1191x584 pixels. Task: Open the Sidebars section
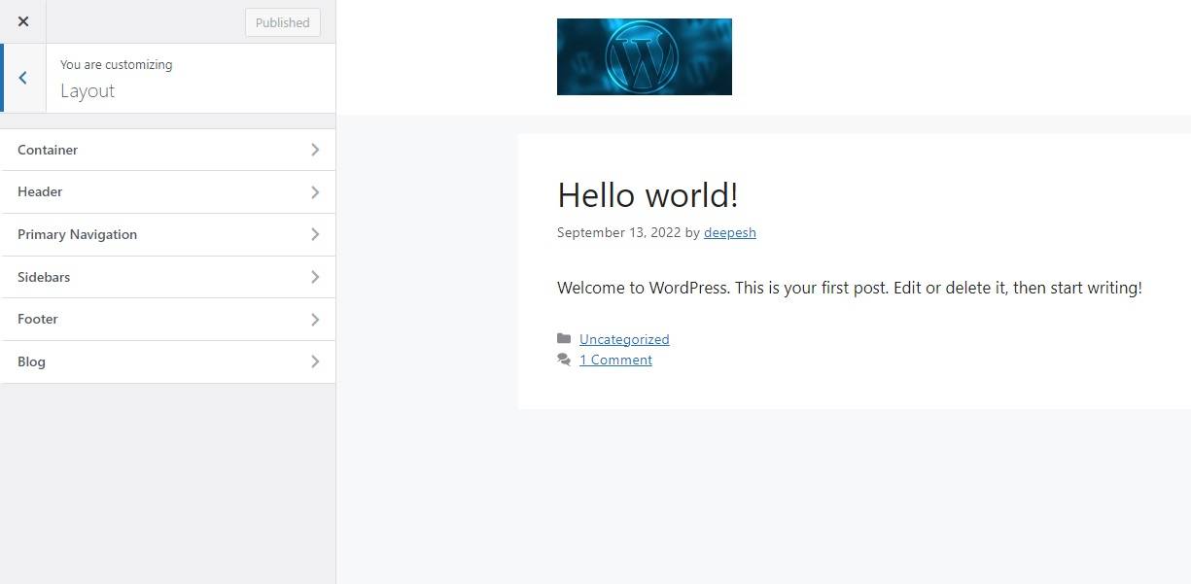tap(169, 277)
